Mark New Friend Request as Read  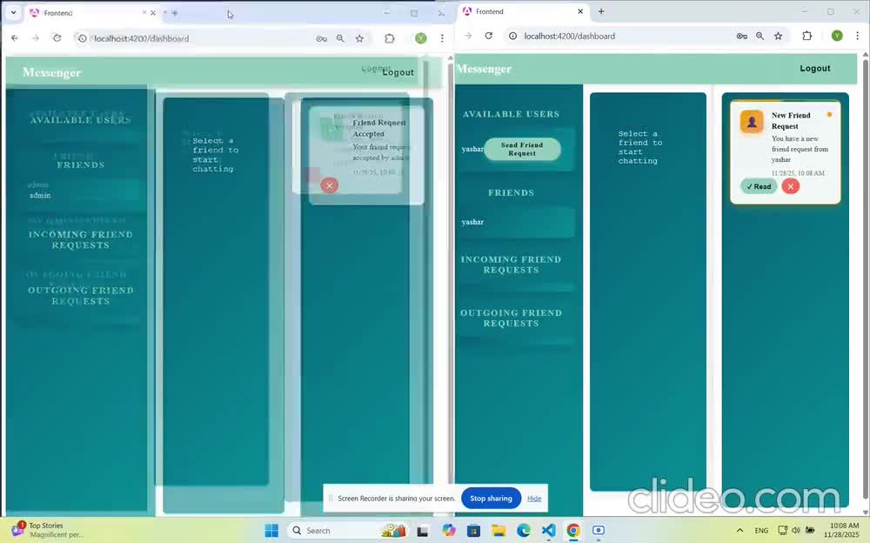tap(759, 186)
